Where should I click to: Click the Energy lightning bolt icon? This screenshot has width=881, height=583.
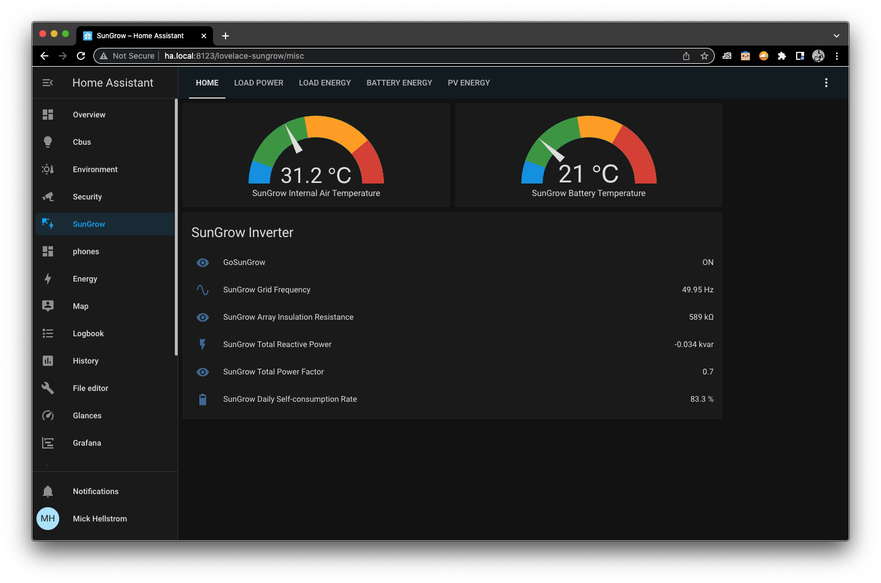click(x=48, y=279)
